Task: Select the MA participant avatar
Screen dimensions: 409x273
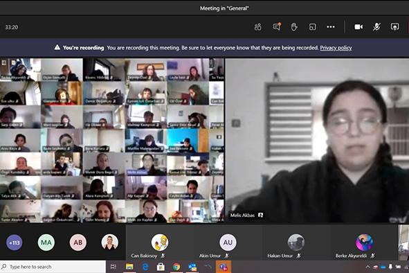Action: [x=46, y=243]
